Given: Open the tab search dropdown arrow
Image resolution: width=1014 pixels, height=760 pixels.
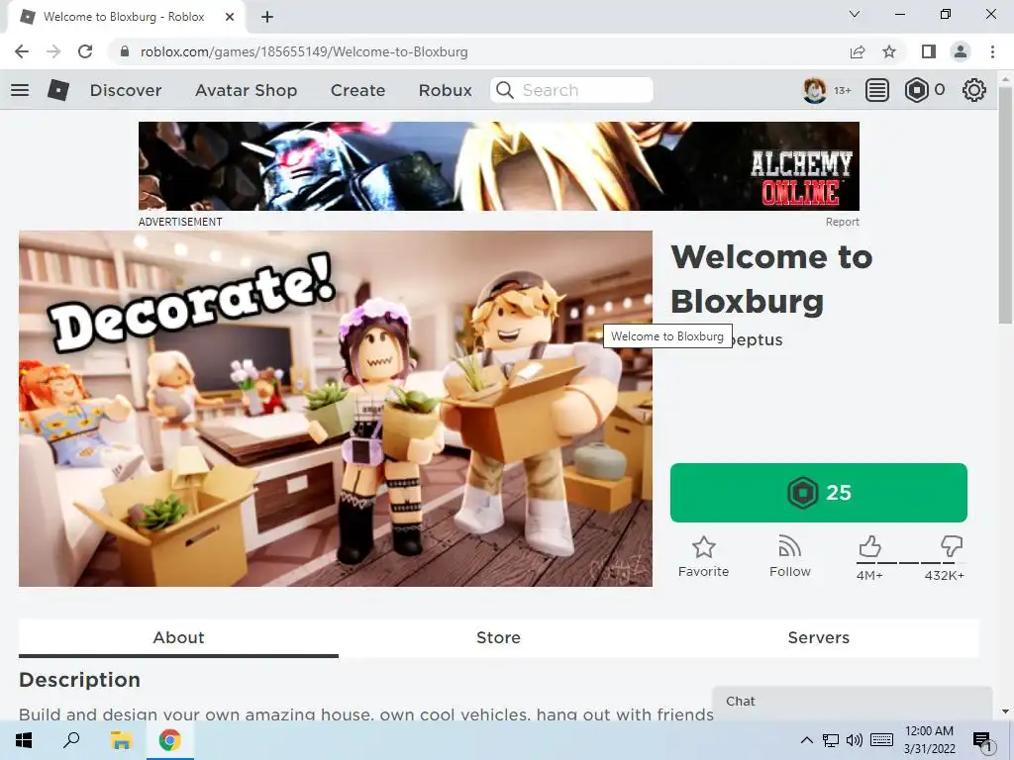Looking at the screenshot, I should pos(855,14).
